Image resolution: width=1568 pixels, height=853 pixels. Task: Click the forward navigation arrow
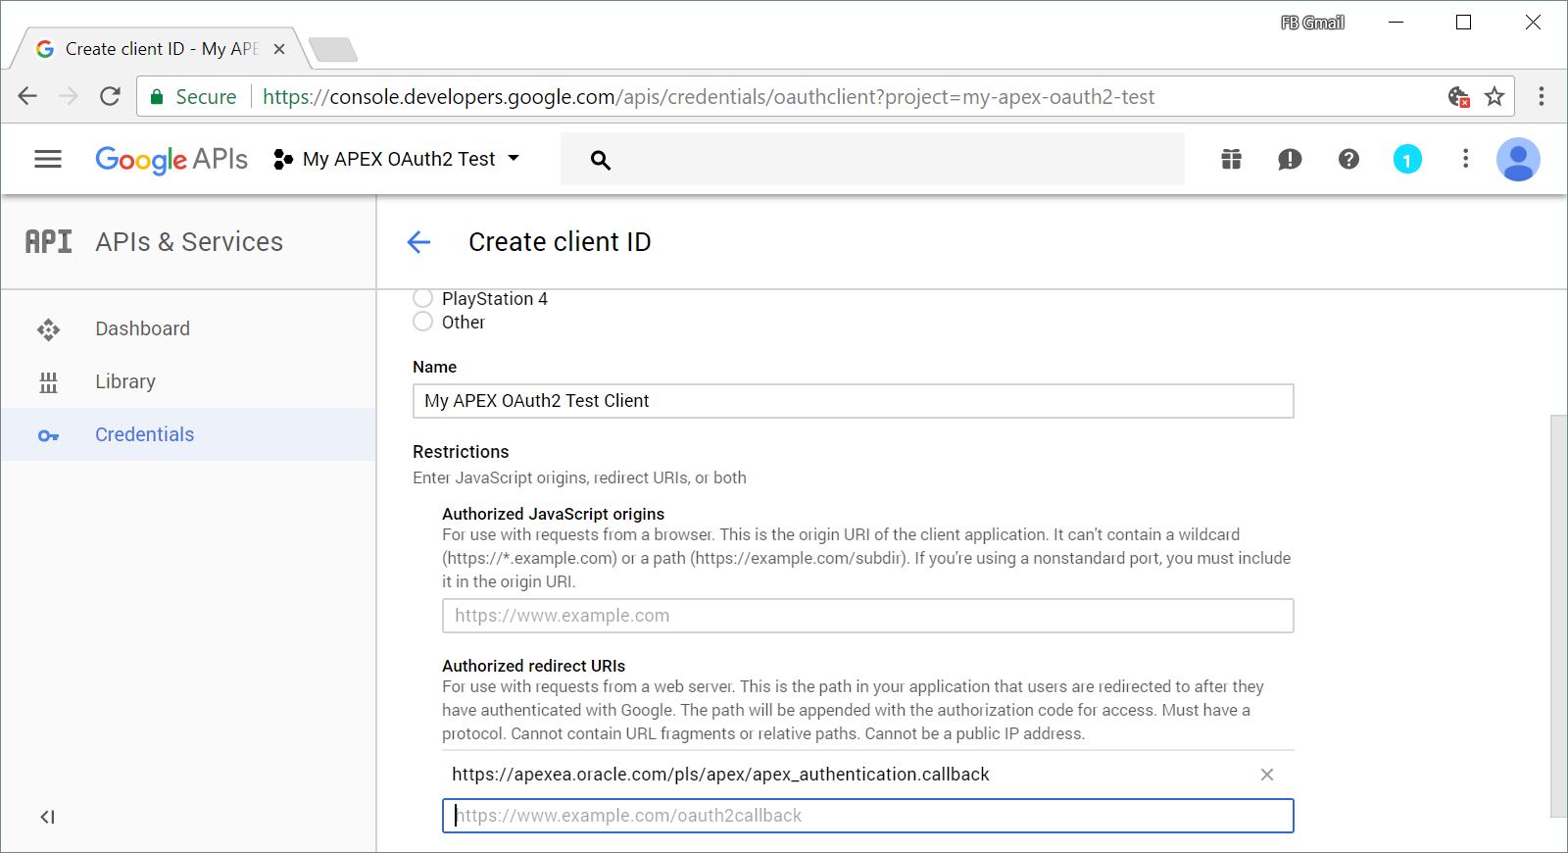click(x=69, y=96)
